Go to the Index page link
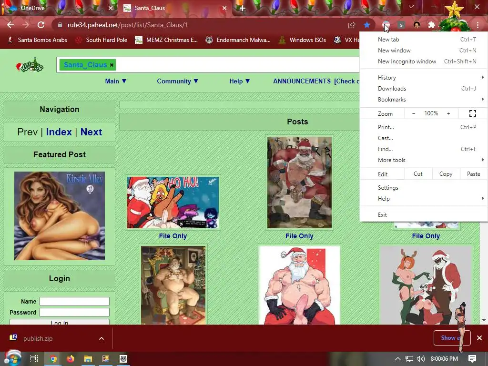Viewport: 488px width, 366px height. pyautogui.click(x=59, y=132)
